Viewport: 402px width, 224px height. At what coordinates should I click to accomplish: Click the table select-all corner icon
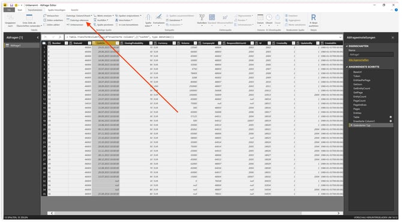coord(44,43)
